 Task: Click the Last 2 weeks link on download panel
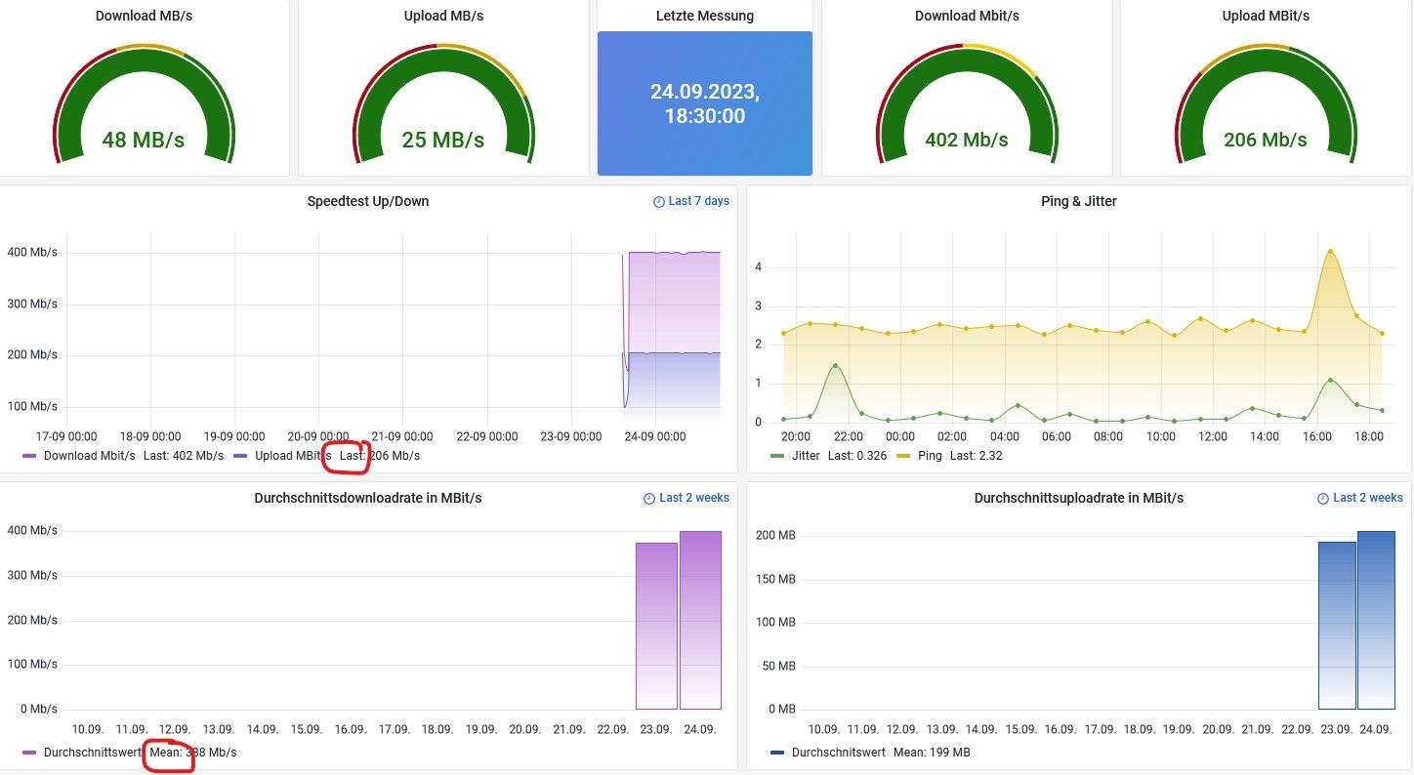click(x=694, y=498)
